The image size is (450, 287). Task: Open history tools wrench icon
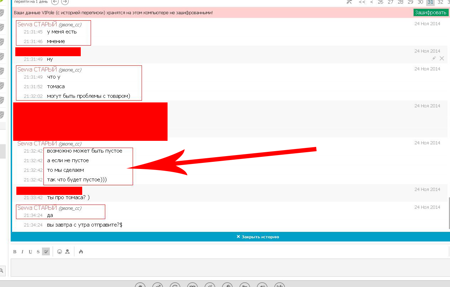pyautogui.click(x=349, y=2)
